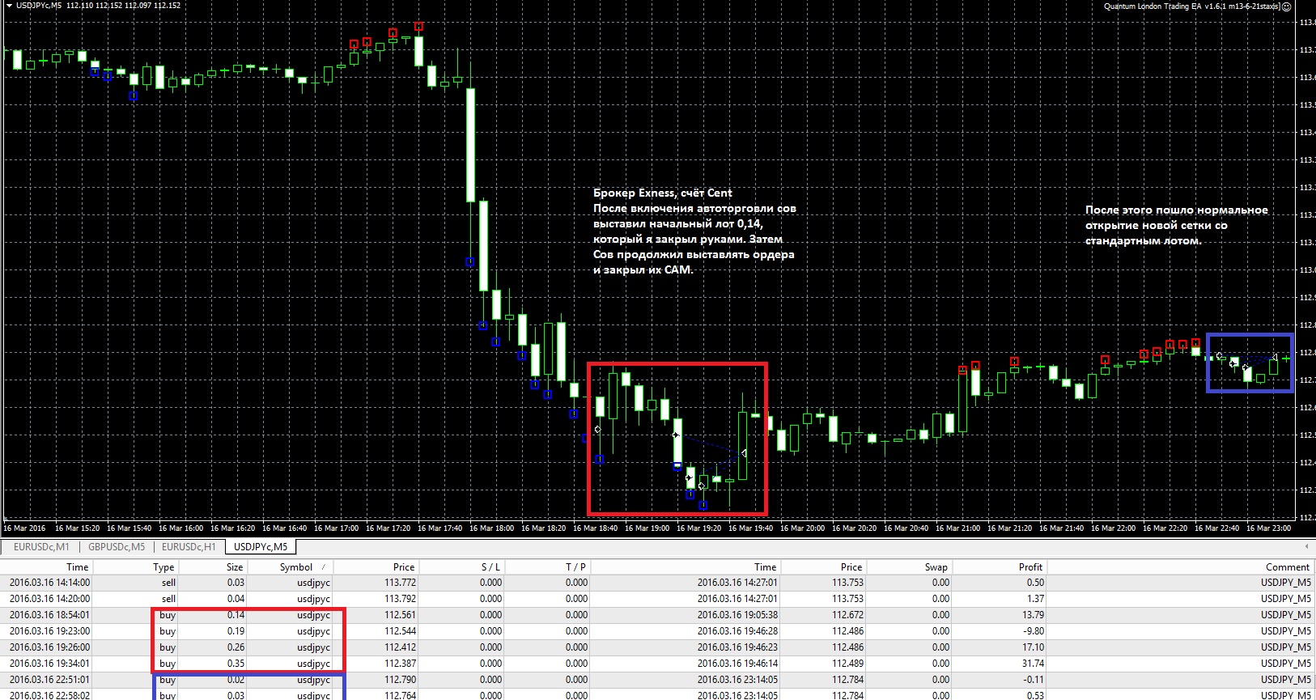Click open price 113.792
Screen dimensions: 1316x700
(x=400, y=599)
